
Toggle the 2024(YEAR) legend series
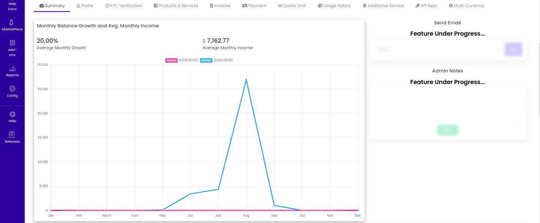(216, 60)
